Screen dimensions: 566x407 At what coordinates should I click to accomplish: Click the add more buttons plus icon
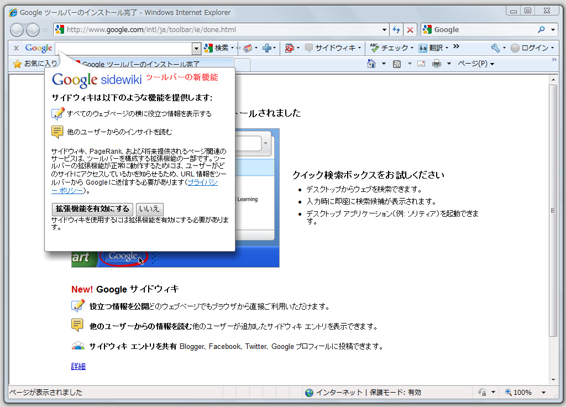click(x=268, y=48)
